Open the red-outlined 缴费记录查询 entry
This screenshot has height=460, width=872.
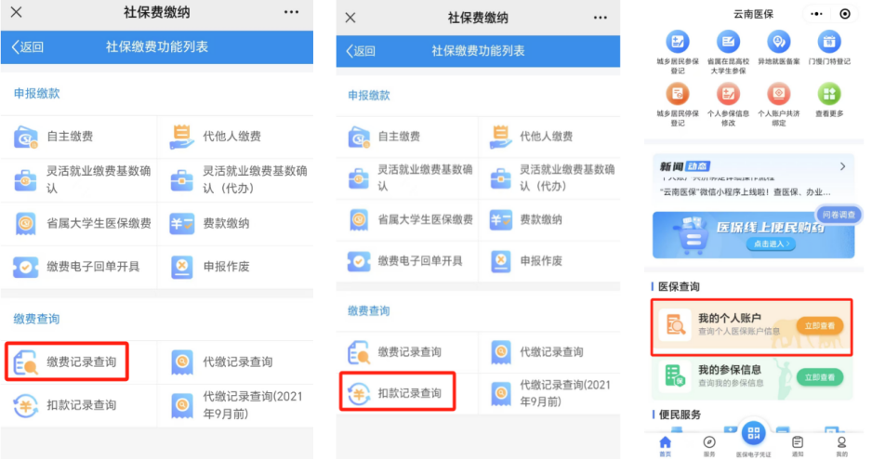[x=67, y=361]
